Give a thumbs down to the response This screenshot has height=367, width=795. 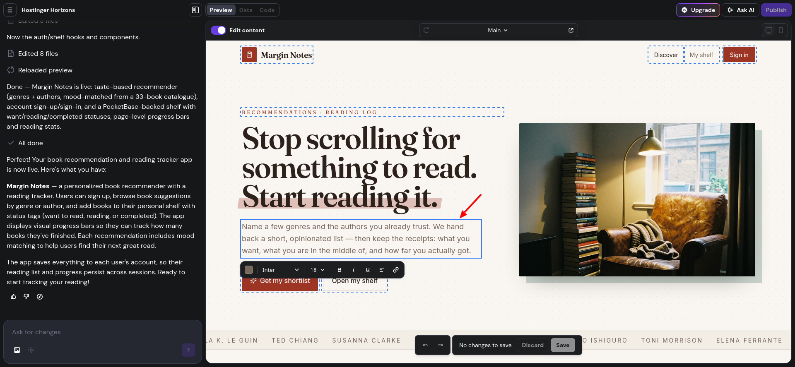pyautogui.click(x=26, y=297)
